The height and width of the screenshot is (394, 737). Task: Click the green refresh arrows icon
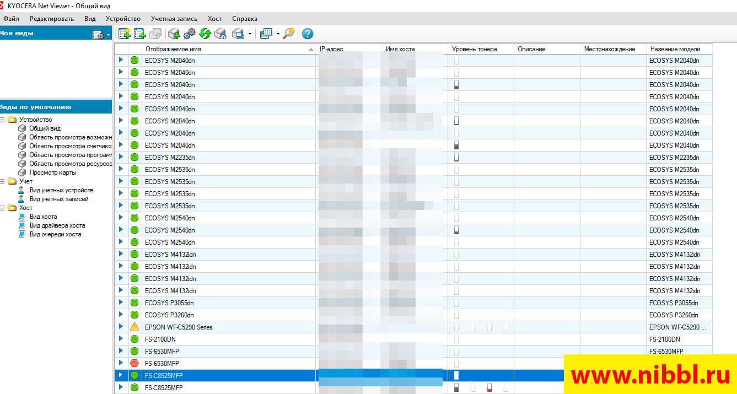pyautogui.click(x=205, y=34)
